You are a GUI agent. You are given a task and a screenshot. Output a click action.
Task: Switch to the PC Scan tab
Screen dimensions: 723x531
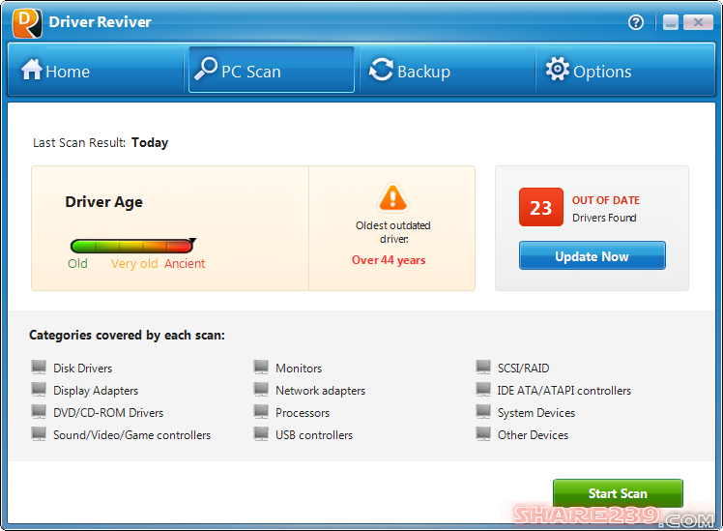271,71
